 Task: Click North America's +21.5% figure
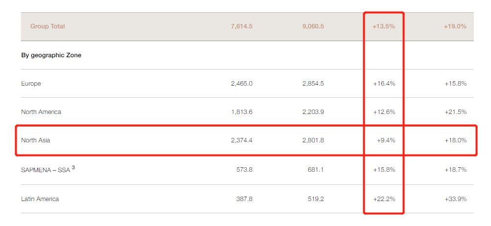(455, 112)
